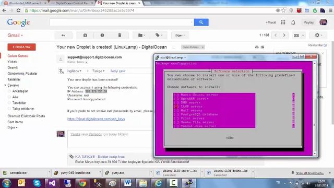Open account profile avatar
Screen dimensions: 334x188
(x=323, y=22)
